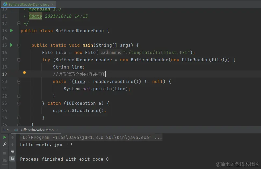Click console output "hello world, jym"
Image resolution: width=261 pixels, height=169 pixels.
46,145
